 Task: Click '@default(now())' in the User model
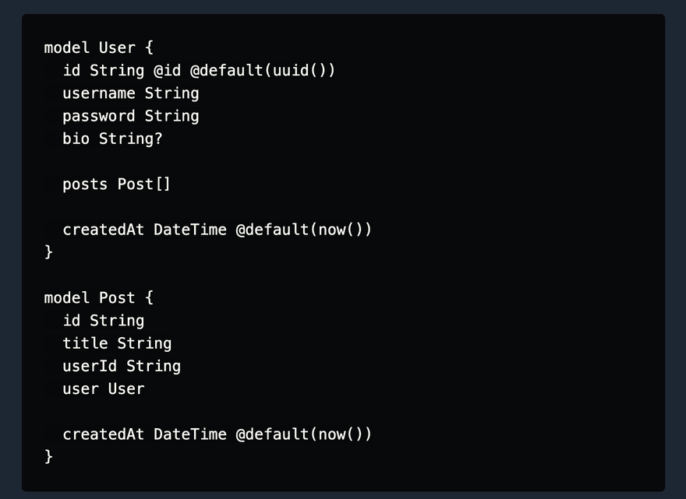point(303,230)
